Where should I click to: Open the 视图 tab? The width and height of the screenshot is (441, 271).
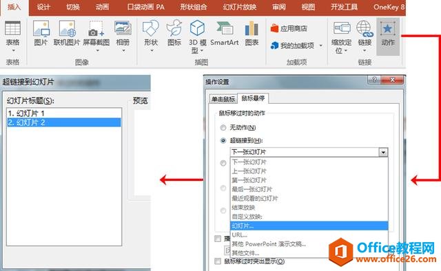point(308,7)
